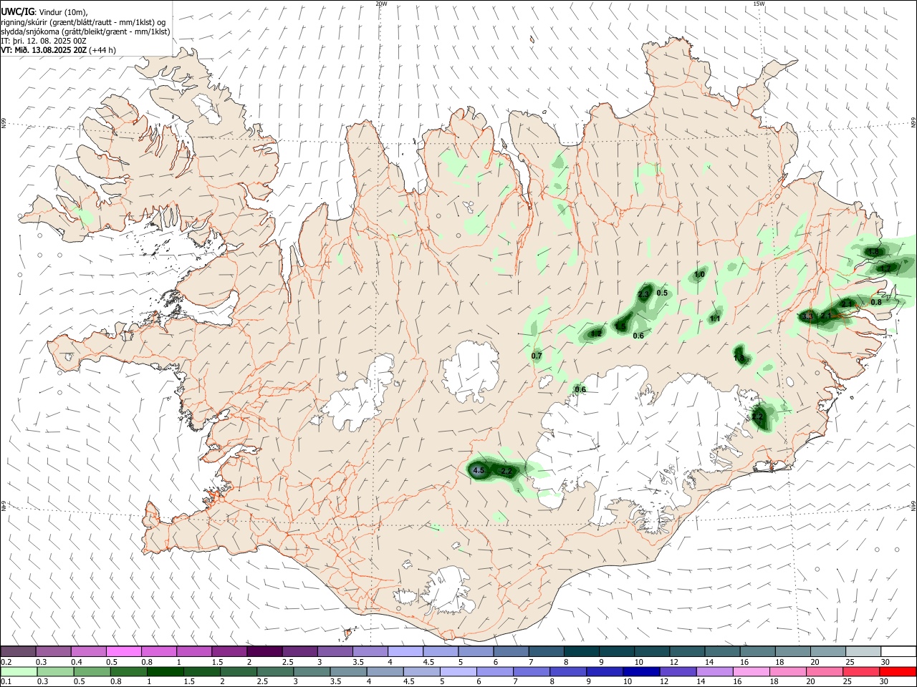The height and width of the screenshot is (687, 917).
Task: Click the initial time line 'IT: Þri. 12. 08. 2025 00Z'
Action: (45, 42)
